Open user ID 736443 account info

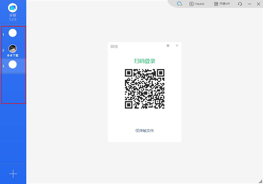coord(197,4)
